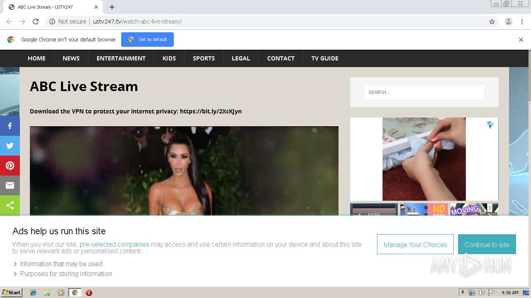This screenshot has height=298, width=531.
Task: Open CONTACT menu item
Action: [x=281, y=58]
